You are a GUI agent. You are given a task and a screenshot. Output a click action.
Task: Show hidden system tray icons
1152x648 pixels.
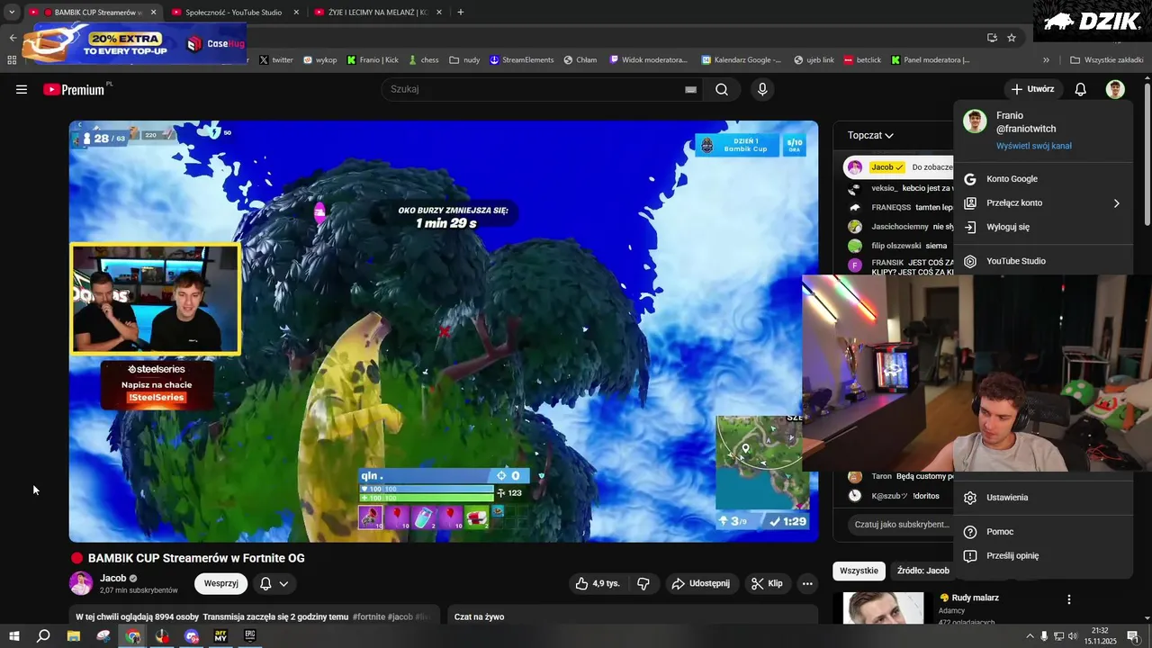point(1030,636)
